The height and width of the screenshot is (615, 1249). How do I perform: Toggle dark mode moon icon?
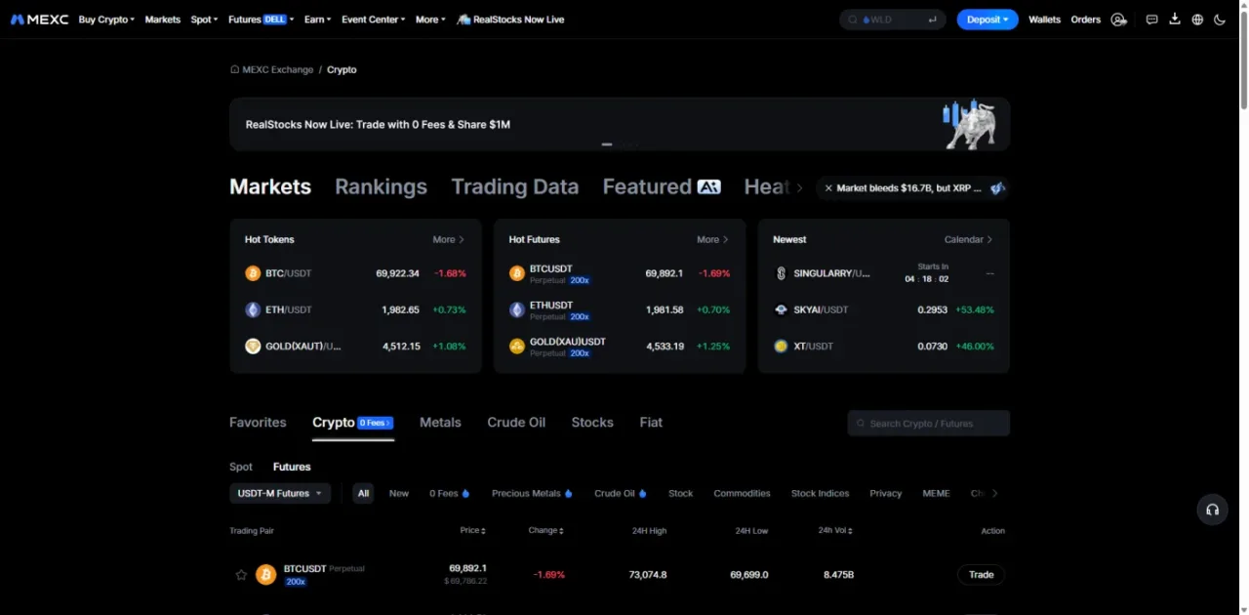pyautogui.click(x=1220, y=20)
